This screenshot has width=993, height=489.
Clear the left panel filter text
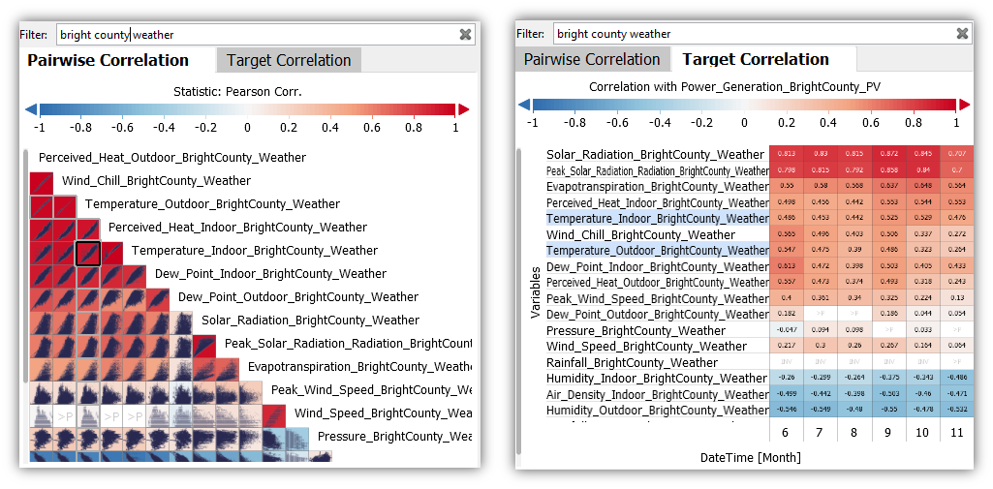pyautogui.click(x=466, y=34)
